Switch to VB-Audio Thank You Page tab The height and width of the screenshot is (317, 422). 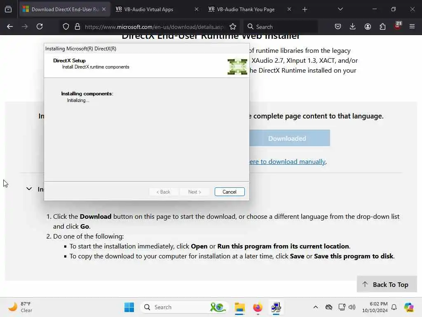[x=249, y=9]
